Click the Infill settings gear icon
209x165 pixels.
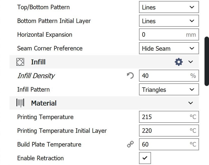pos(178,62)
